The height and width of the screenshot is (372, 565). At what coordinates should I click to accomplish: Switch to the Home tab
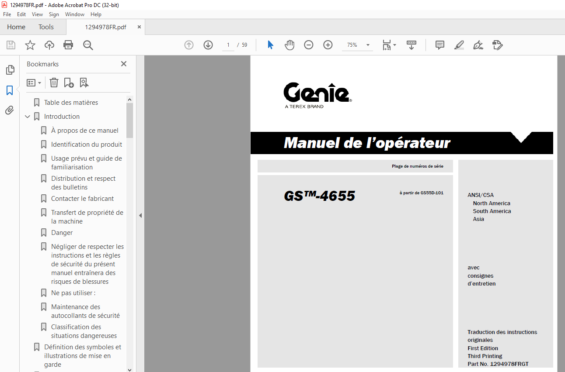16,27
